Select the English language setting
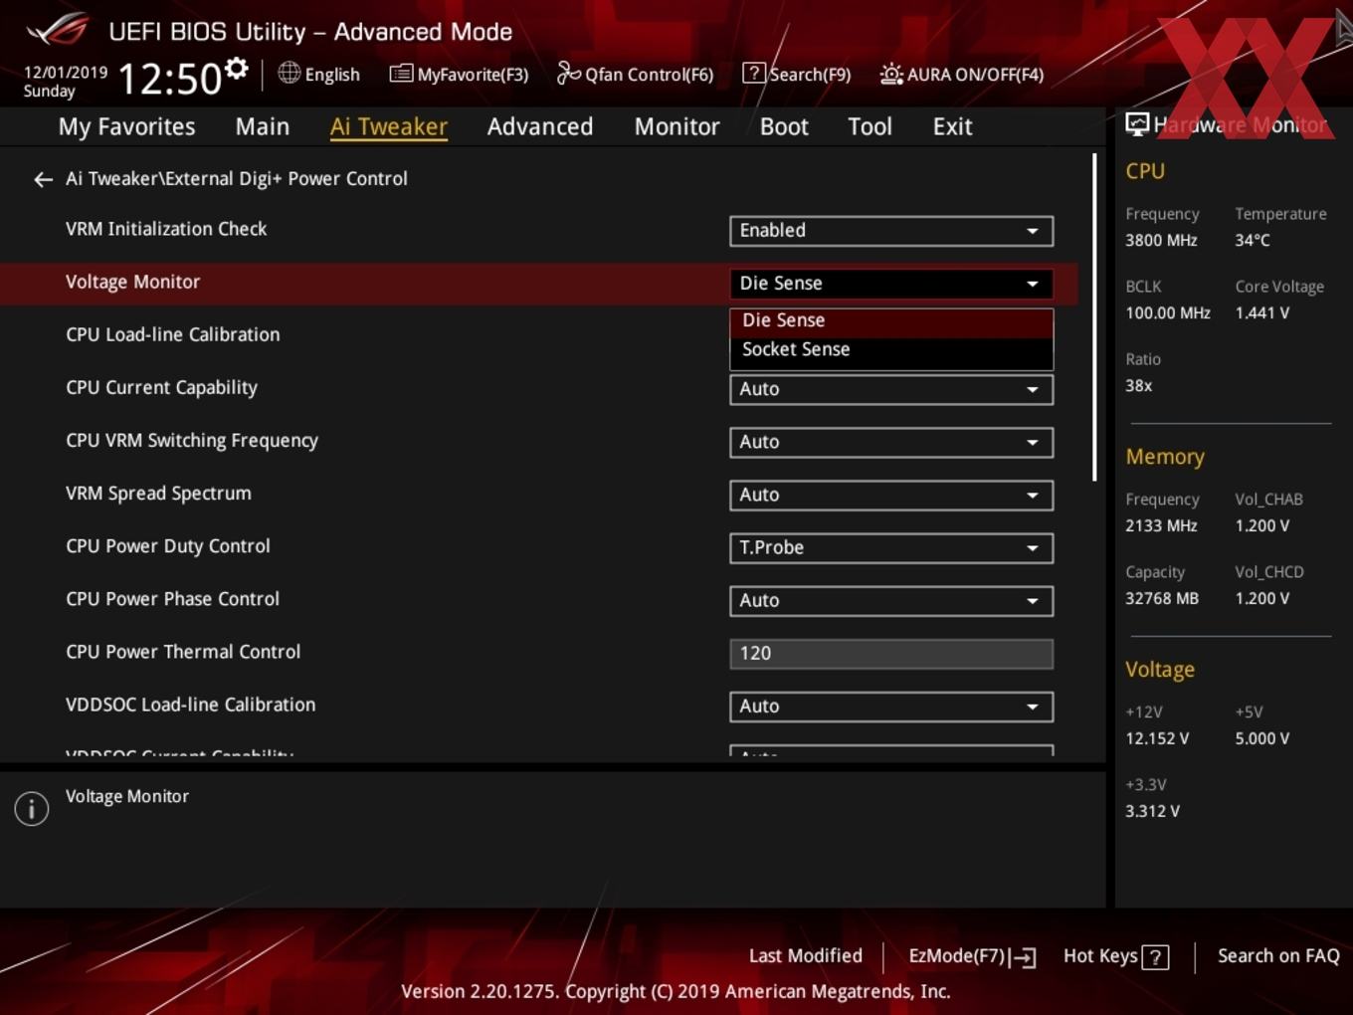1353x1015 pixels. point(332,75)
